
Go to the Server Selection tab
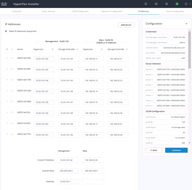point(48,11)
